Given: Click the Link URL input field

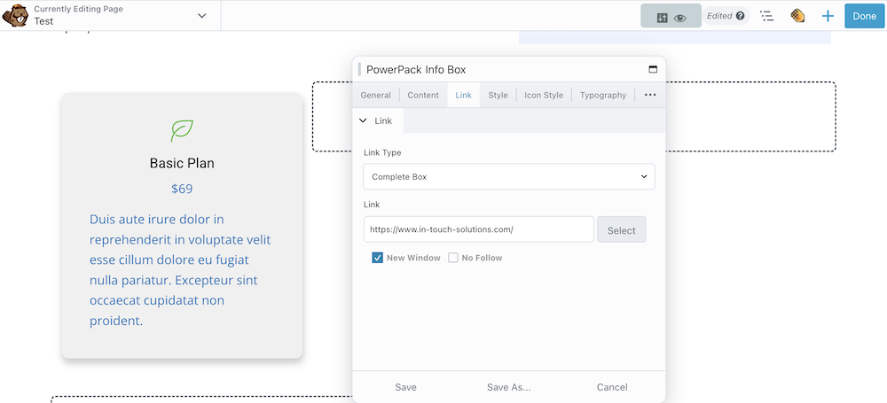Looking at the screenshot, I should tap(479, 229).
